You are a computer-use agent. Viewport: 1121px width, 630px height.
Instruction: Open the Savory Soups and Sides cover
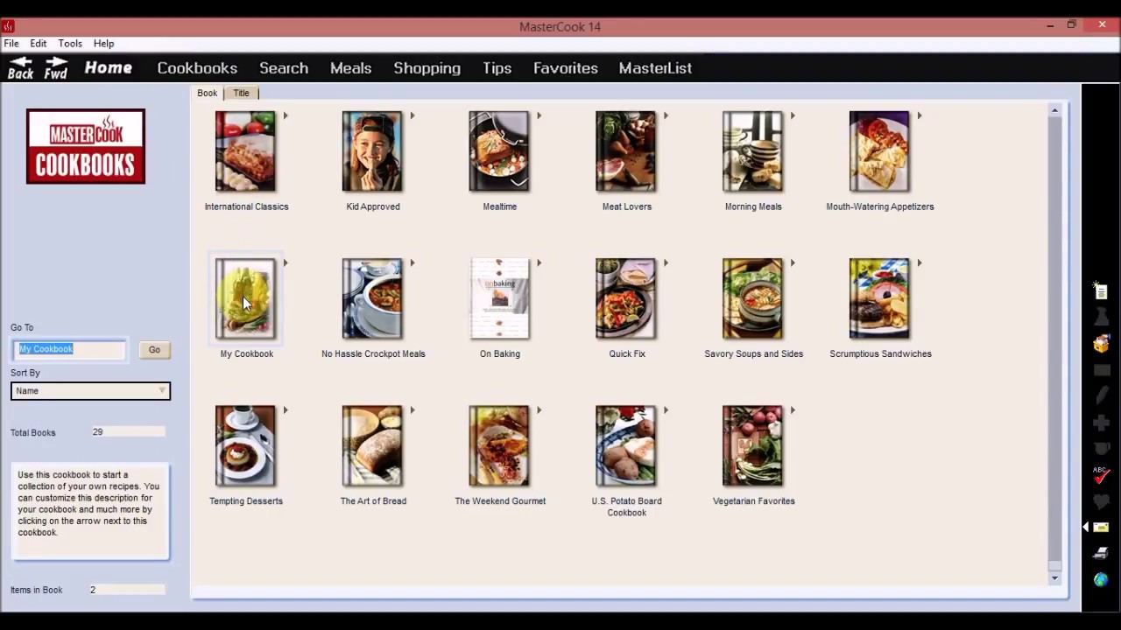(x=753, y=298)
